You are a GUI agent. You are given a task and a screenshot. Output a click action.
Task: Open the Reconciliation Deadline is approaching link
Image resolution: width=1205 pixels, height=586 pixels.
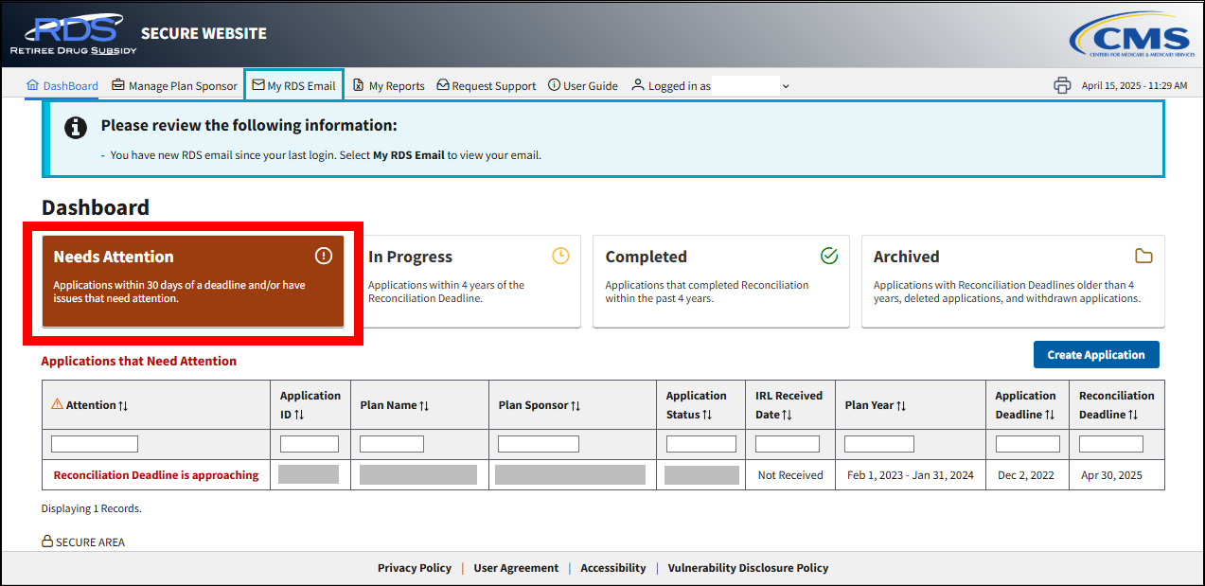[155, 475]
